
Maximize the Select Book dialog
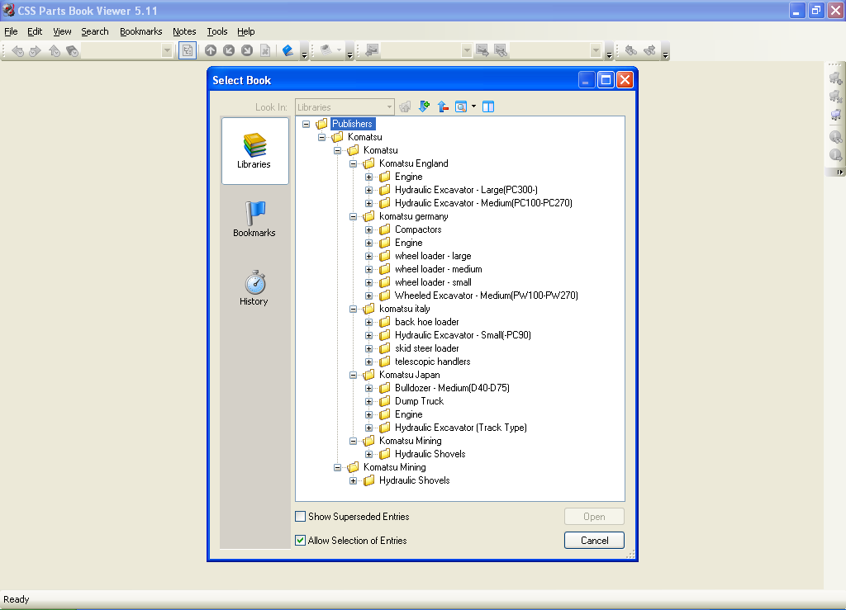[606, 80]
